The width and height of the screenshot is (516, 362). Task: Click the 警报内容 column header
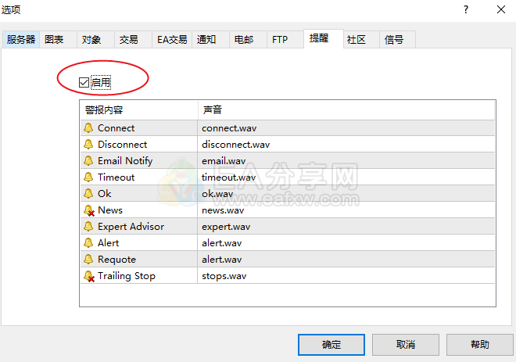click(x=139, y=110)
